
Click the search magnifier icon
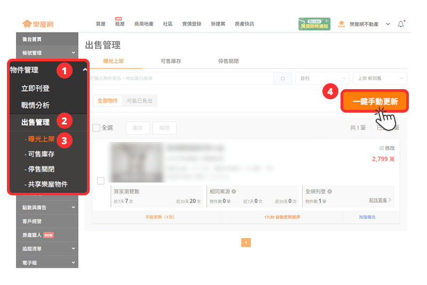[283, 78]
